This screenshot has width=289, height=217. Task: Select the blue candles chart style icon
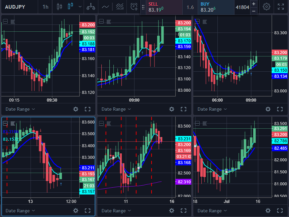coord(70,7)
